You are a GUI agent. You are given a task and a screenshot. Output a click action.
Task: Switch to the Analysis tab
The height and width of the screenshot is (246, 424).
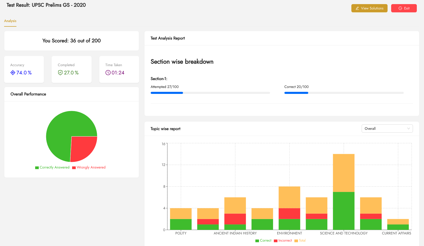point(10,21)
